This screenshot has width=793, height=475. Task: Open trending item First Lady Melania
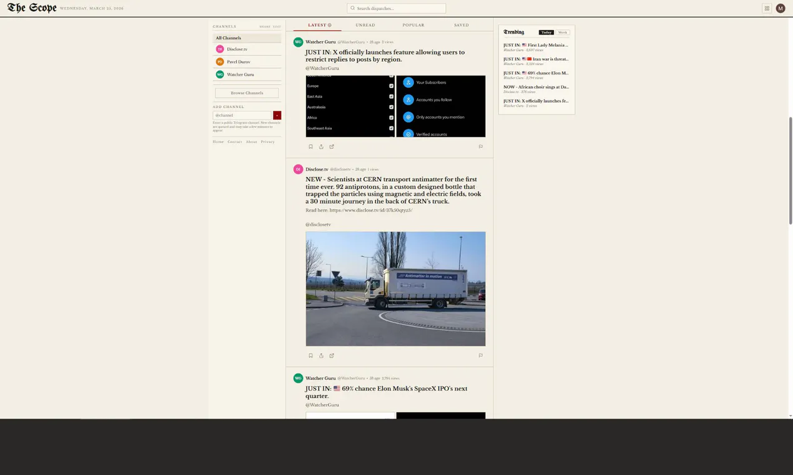point(536,47)
